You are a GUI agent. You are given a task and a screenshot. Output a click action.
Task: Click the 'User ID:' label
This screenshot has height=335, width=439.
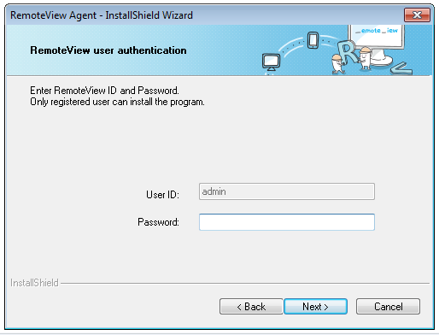tap(162, 195)
